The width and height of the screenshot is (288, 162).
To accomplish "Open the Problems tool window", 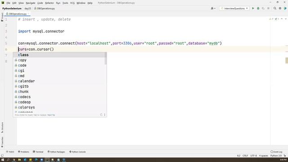I will pos(23,152).
